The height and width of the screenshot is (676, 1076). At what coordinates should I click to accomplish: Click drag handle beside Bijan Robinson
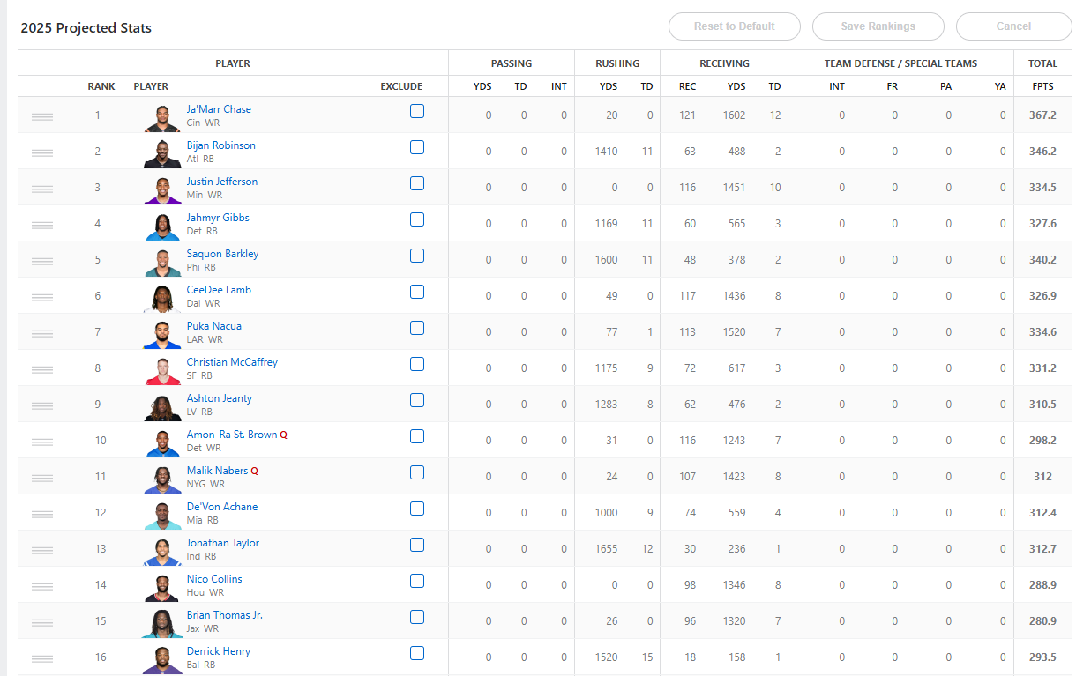click(42, 152)
